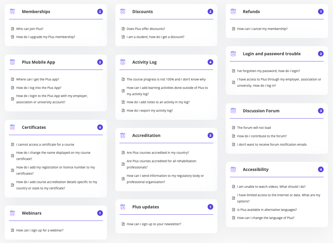Click the Discussion Forum count badge
Screen dimensions: 333x243
coord(321,111)
